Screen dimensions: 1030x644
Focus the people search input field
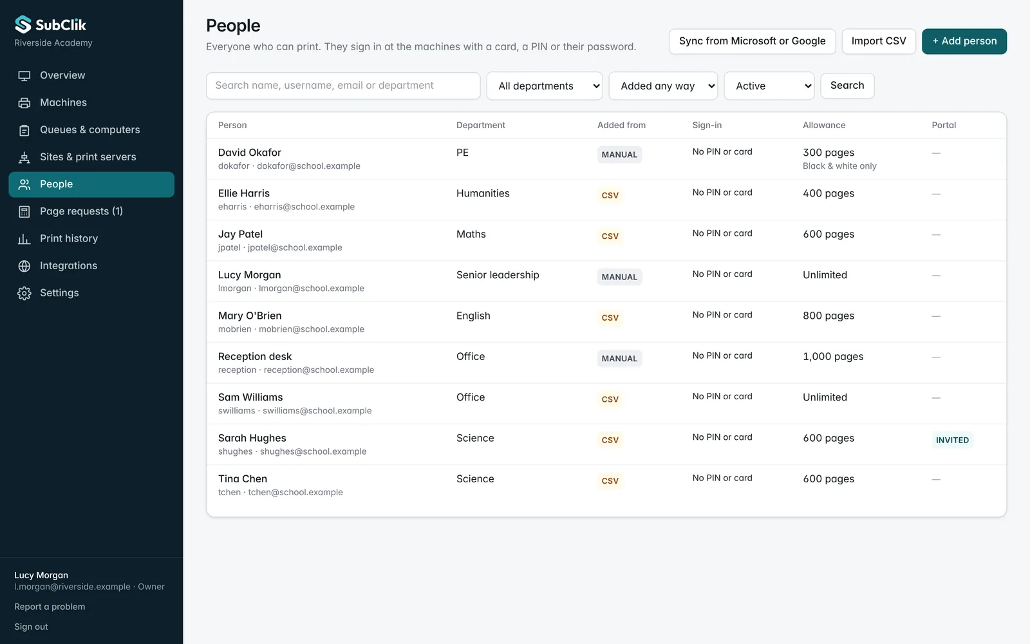(343, 86)
